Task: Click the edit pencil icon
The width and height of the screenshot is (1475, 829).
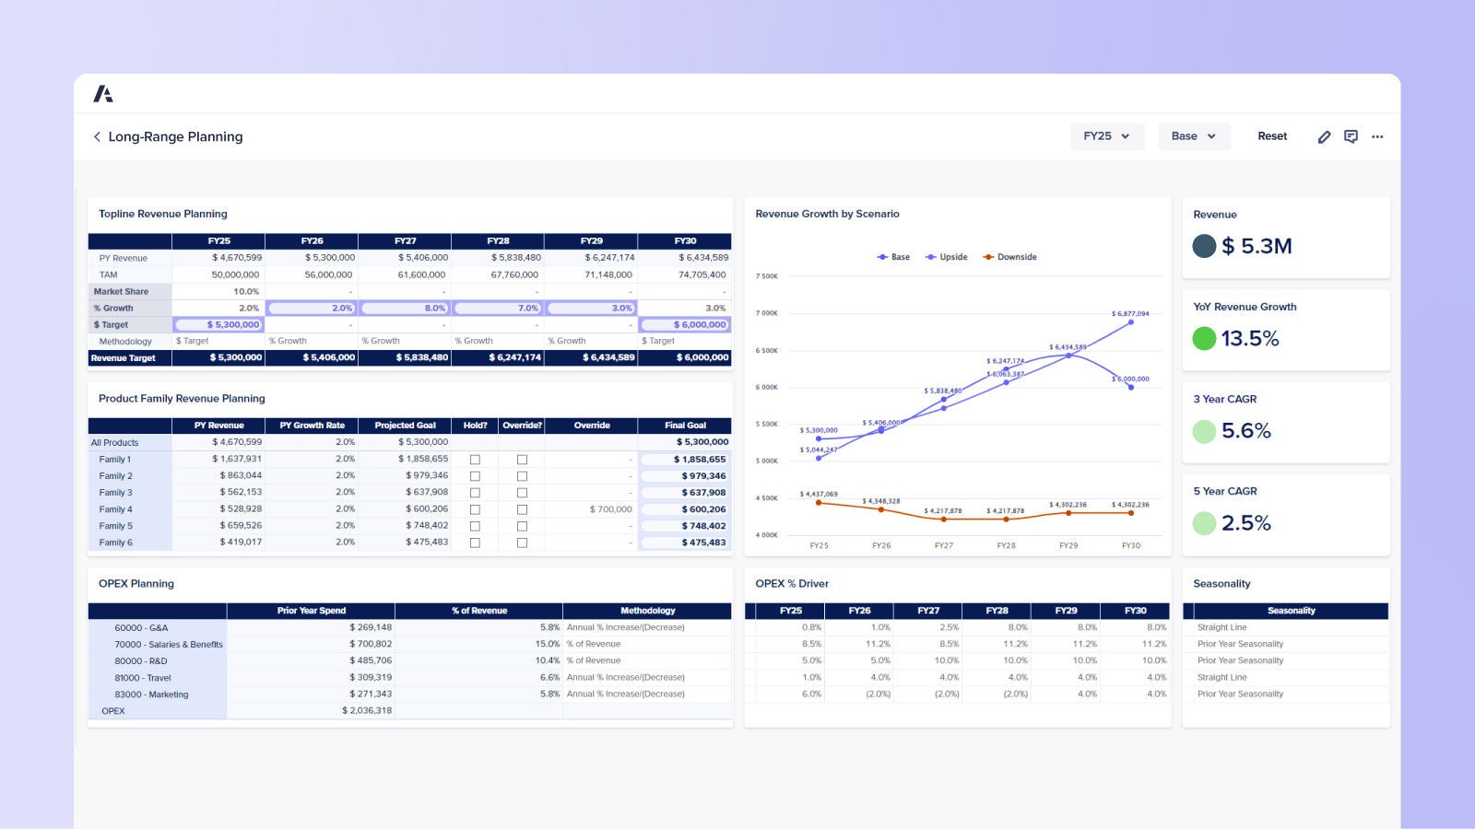Action: [x=1324, y=136]
